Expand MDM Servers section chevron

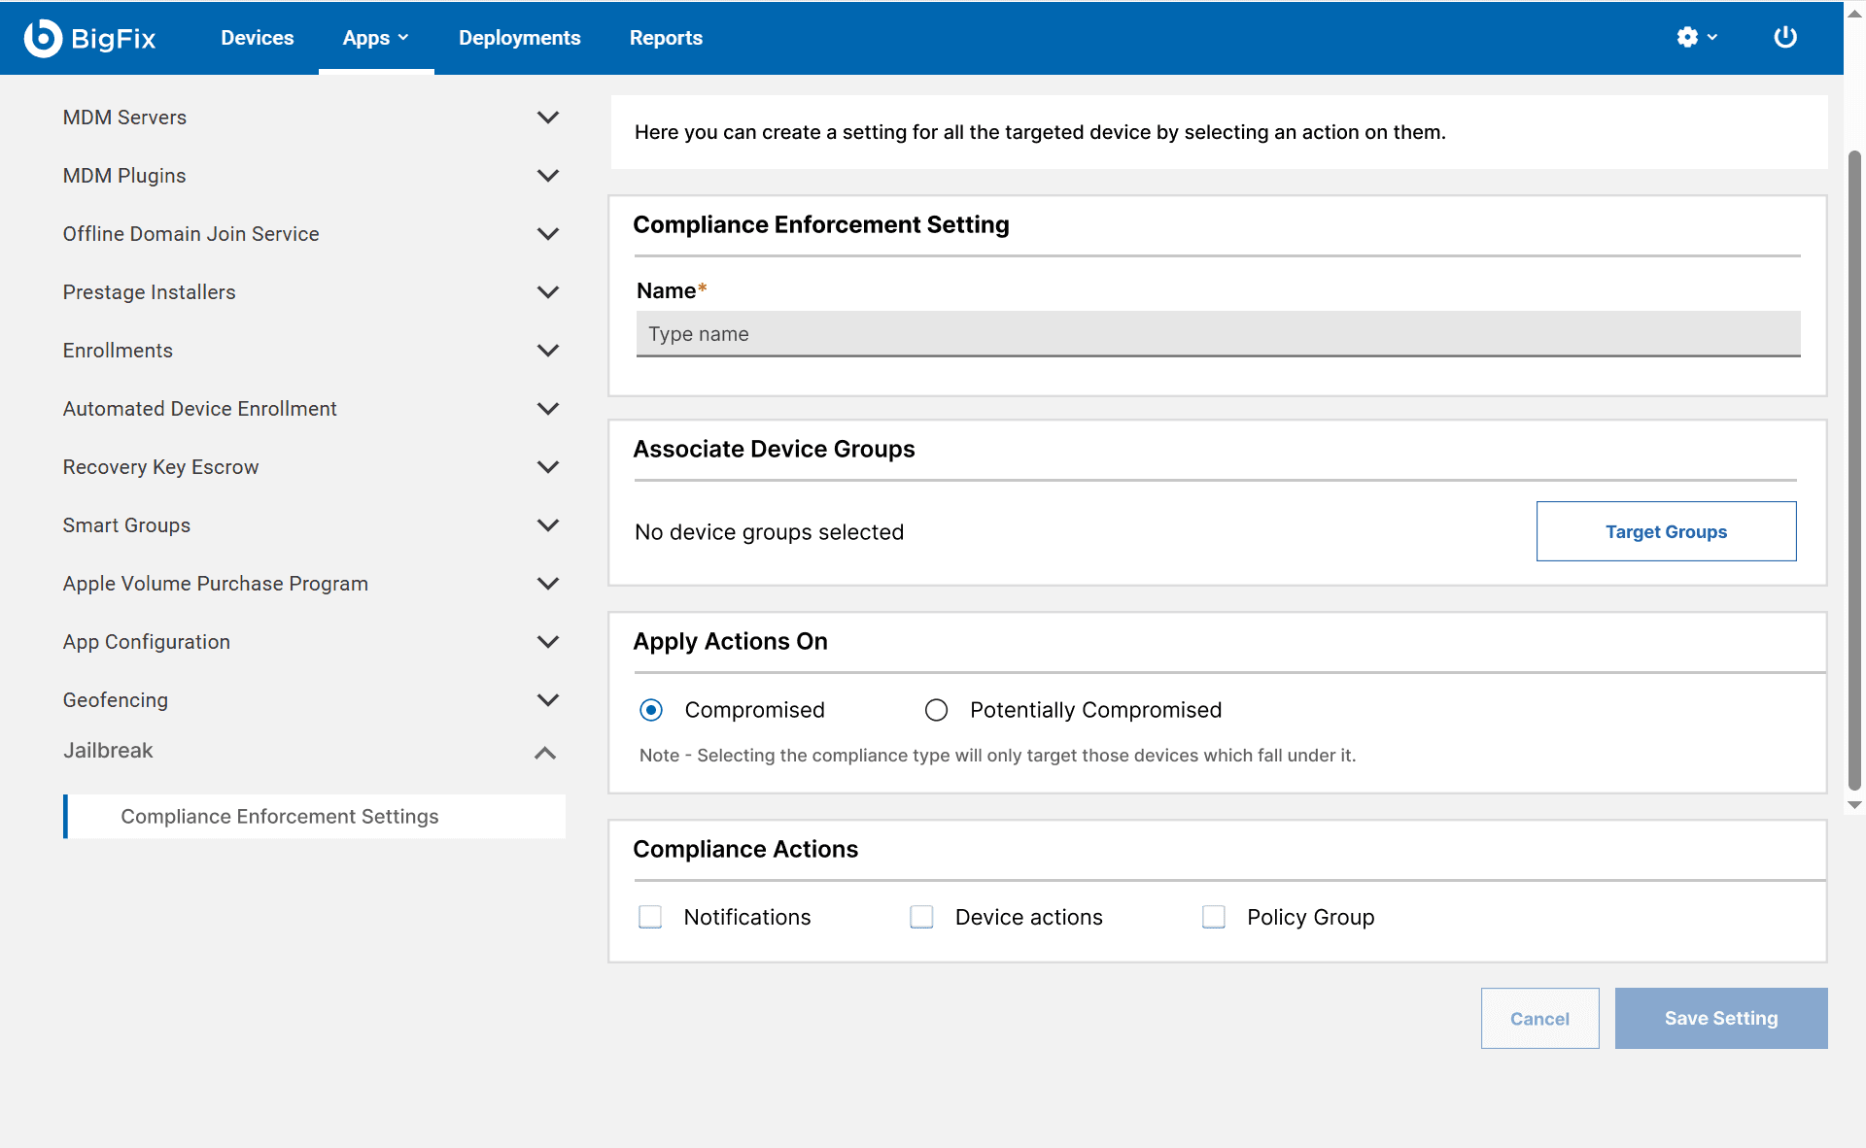pos(548,118)
